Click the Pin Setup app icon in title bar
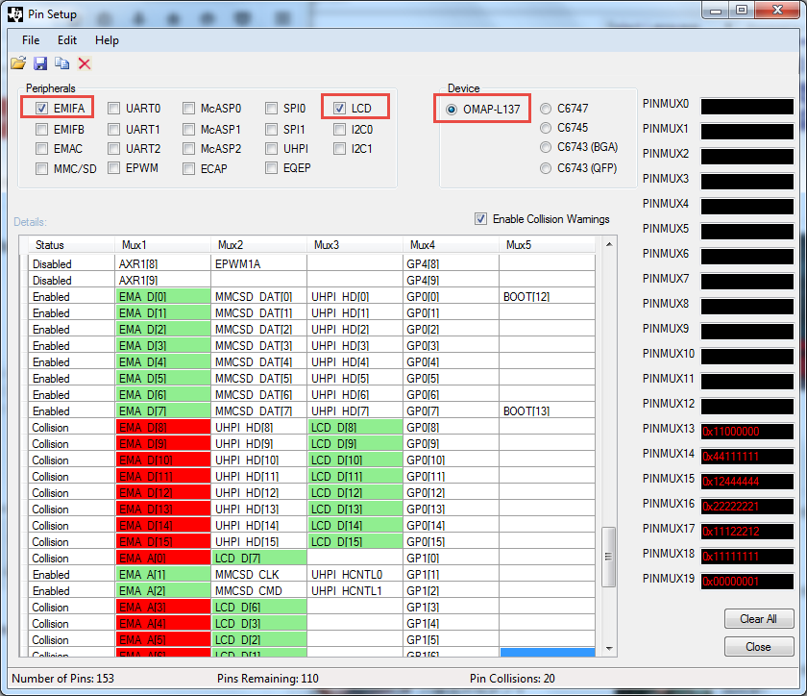 click(x=15, y=14)
